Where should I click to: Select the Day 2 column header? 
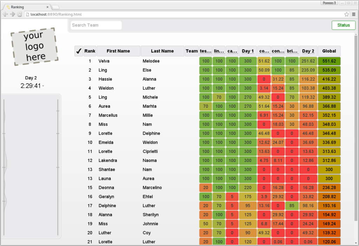click(308, 51)
